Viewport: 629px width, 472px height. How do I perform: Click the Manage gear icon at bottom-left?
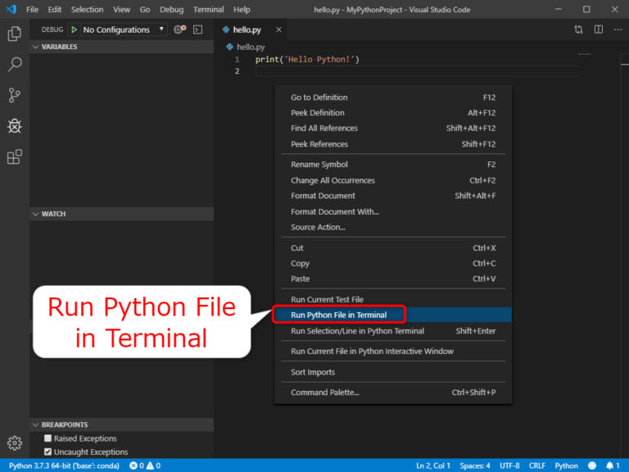tap(15, 443)
